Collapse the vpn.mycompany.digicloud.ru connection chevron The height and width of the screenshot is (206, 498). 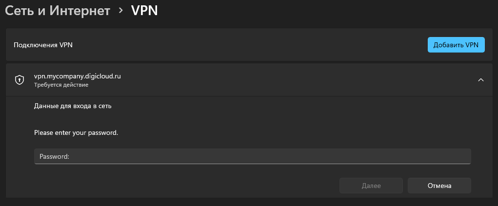481,80
